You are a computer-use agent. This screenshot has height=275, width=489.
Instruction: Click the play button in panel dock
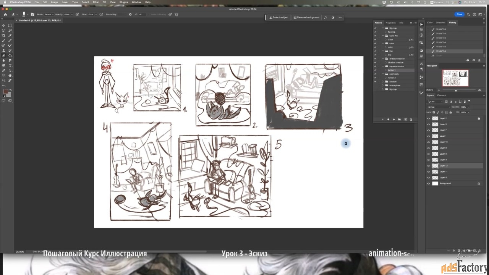click(x=421, y=24)
